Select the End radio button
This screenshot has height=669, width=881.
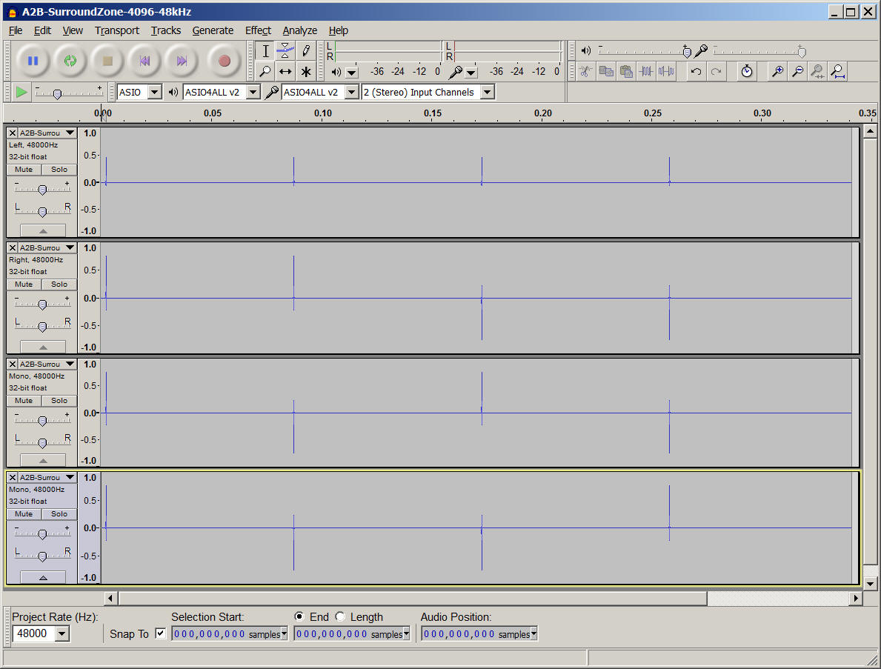point(299,616)
